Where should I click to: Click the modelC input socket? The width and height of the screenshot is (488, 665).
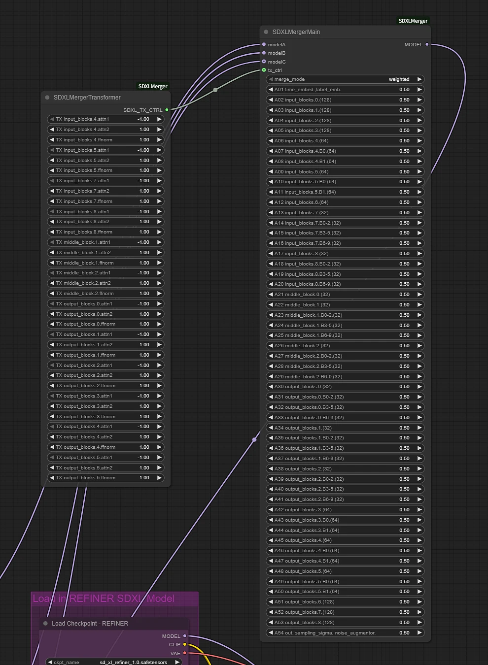[264, 62]
